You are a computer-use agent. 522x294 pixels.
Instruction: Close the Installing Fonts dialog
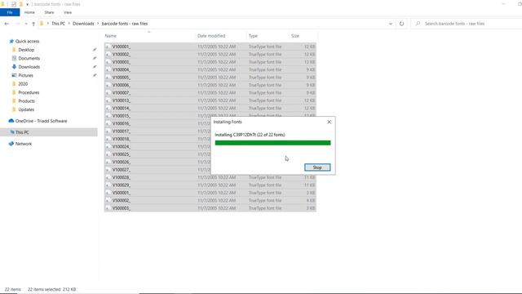pyautogui.click(x=329, y=122)
